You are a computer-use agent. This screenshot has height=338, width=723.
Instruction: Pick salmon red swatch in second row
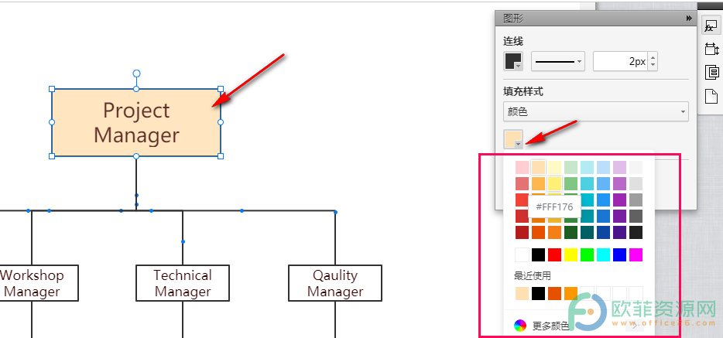[x=522, y=184]
